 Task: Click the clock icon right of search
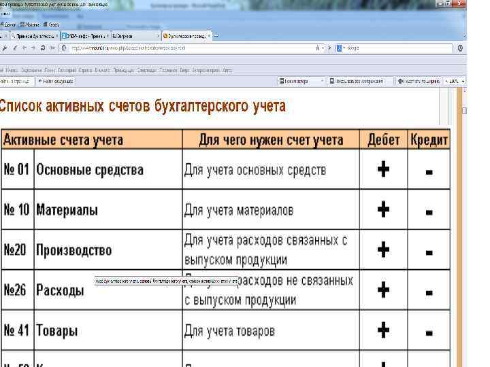460,48
